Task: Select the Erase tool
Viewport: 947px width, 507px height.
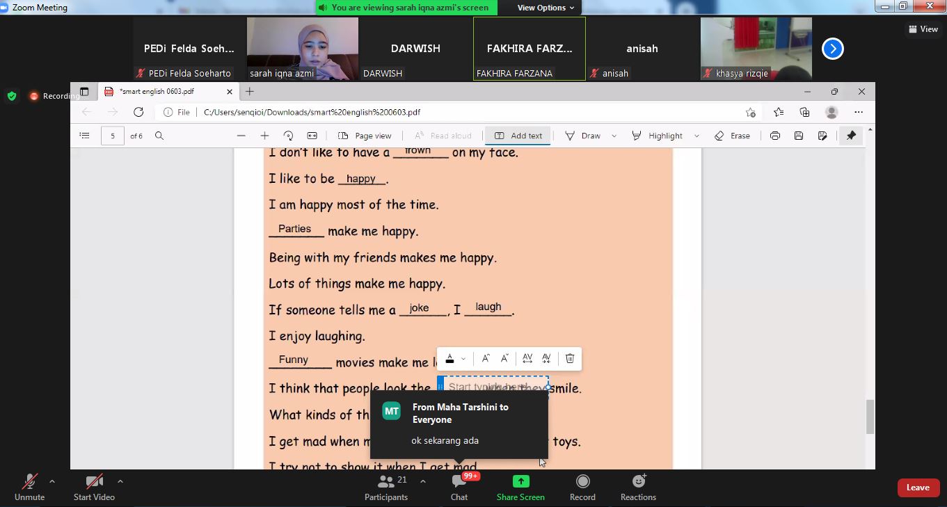Action: point(732,136)
